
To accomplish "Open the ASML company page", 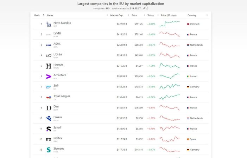I will tap(57, 44).
